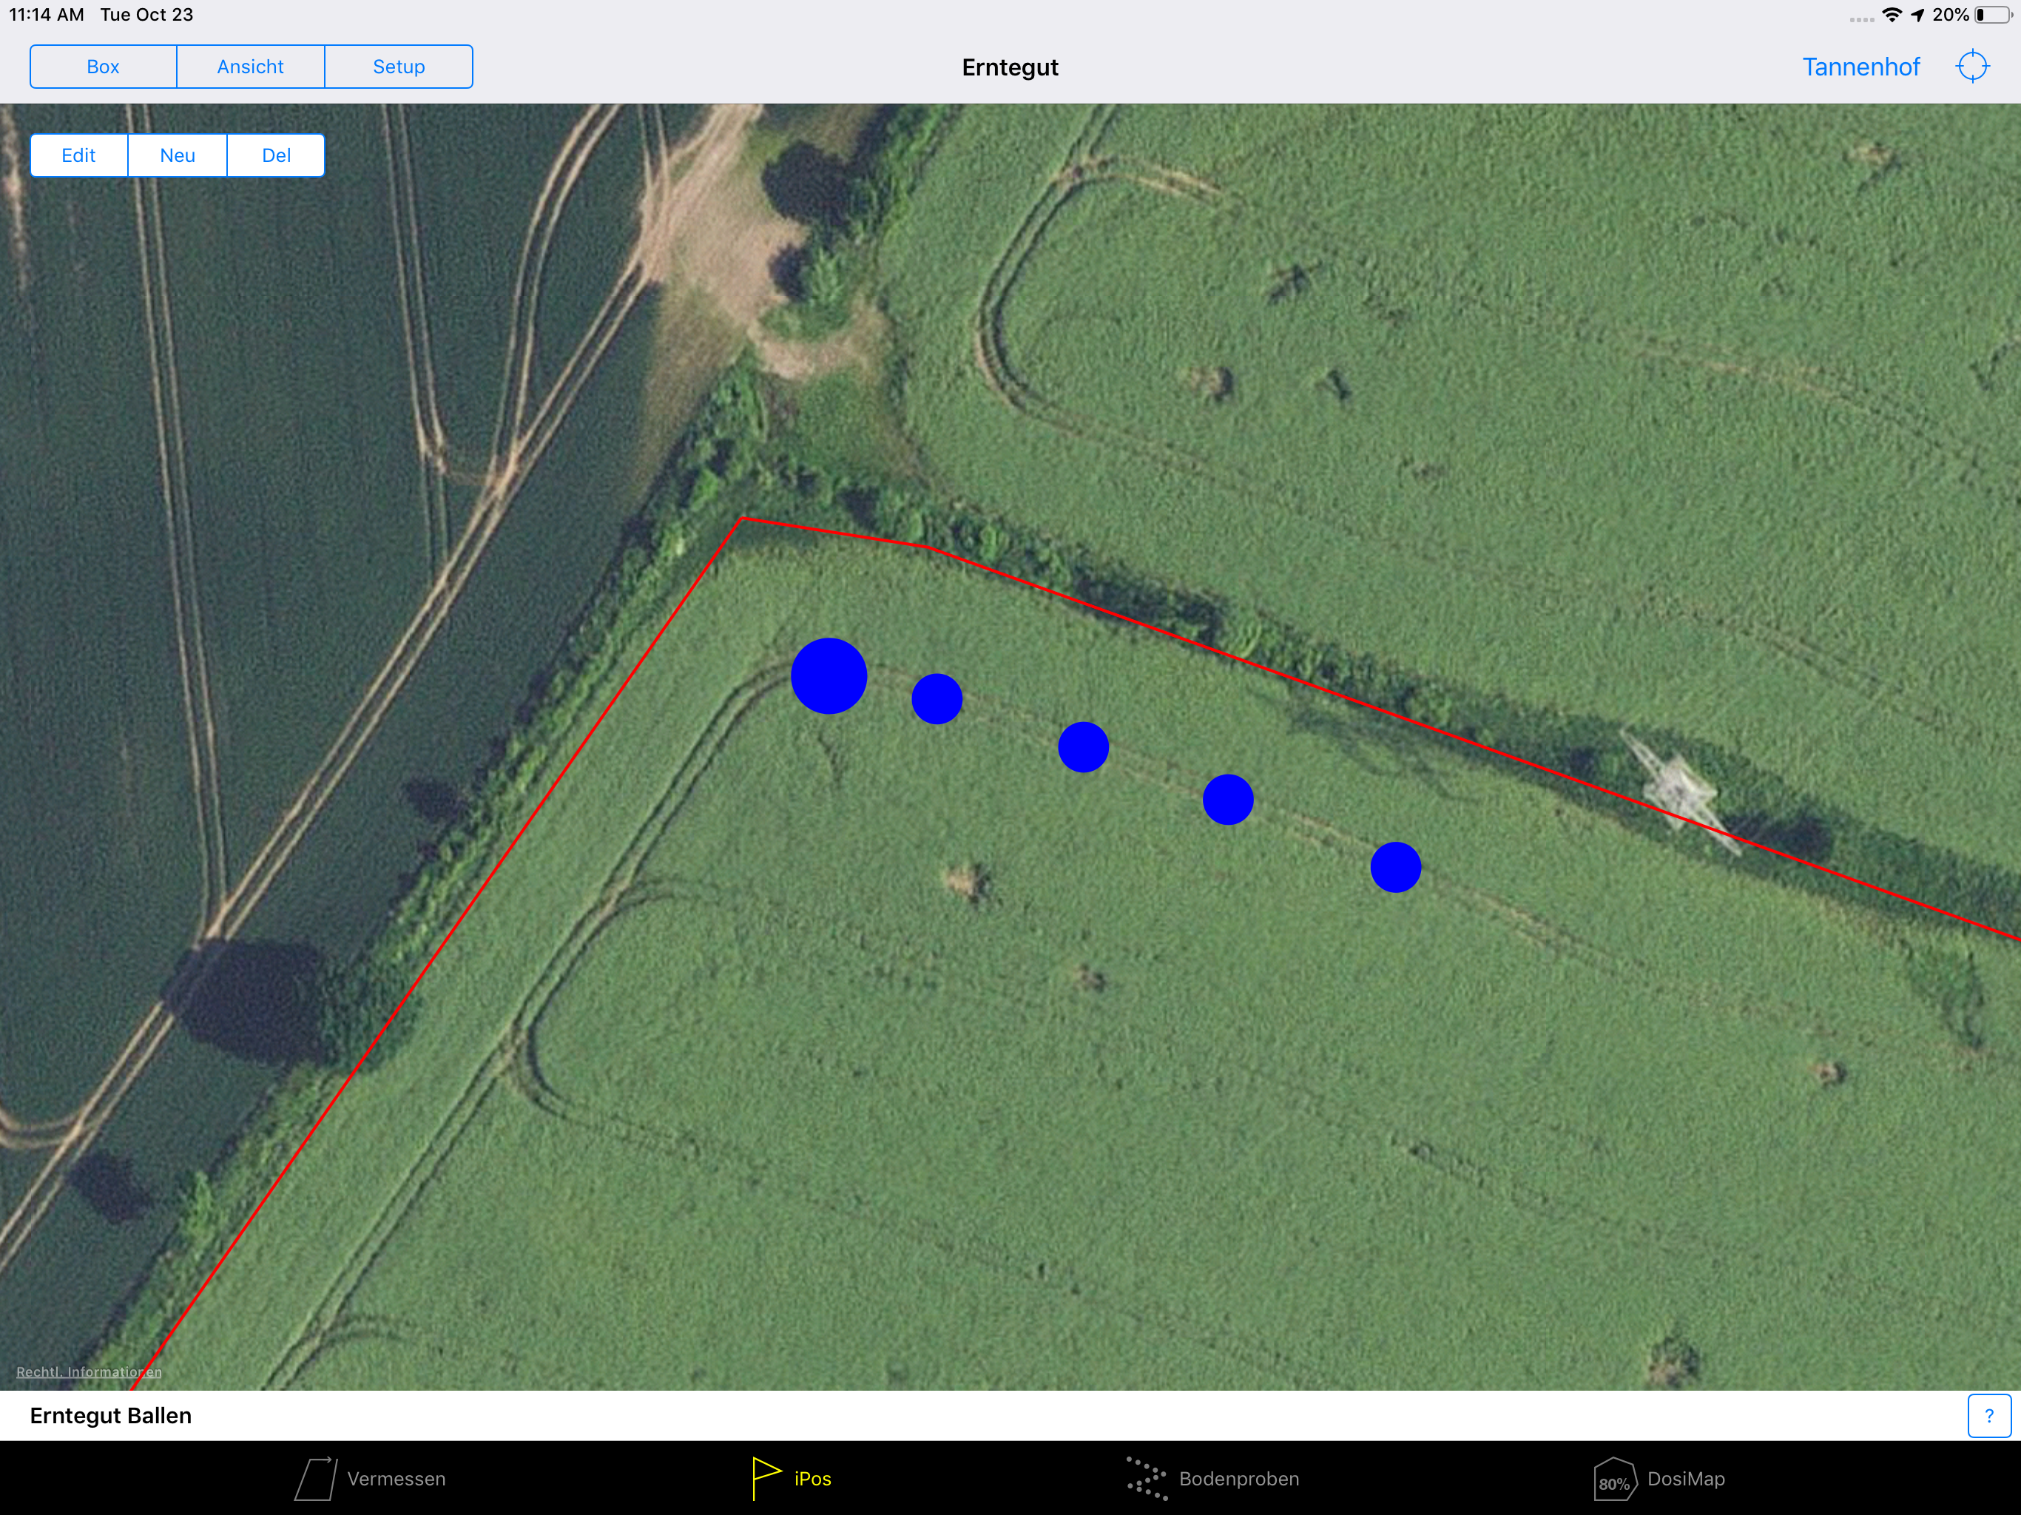Switch to the Bodenproben tab
2021x1515 pixels.
(x=1238, y=1479)
